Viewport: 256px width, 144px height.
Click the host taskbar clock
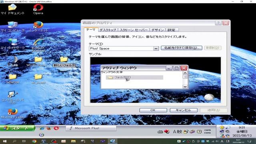point(238,141)
